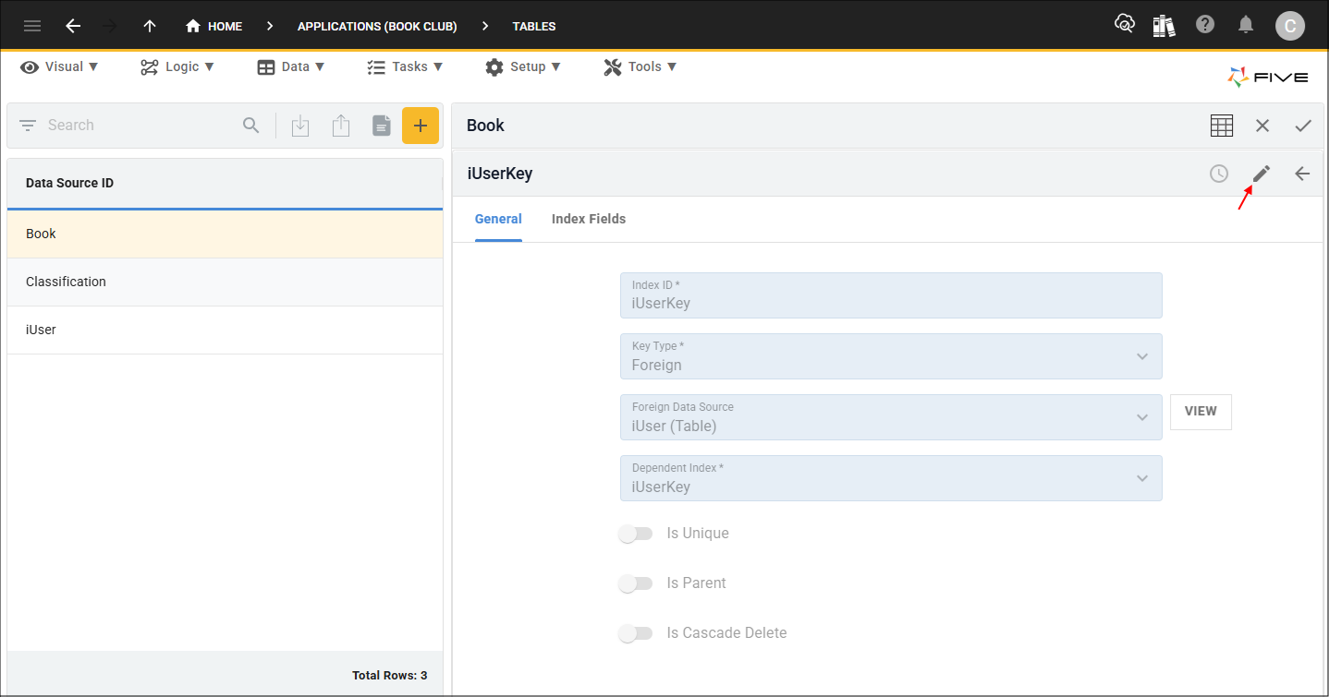The width and height of the screenshot is (1329, 697).
Task: Open the Tasks menu
Action: (x=405, y=66)
